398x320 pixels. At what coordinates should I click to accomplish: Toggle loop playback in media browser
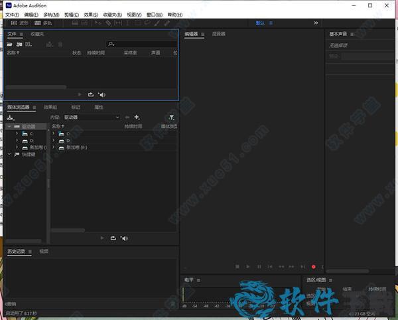[113, 238]
